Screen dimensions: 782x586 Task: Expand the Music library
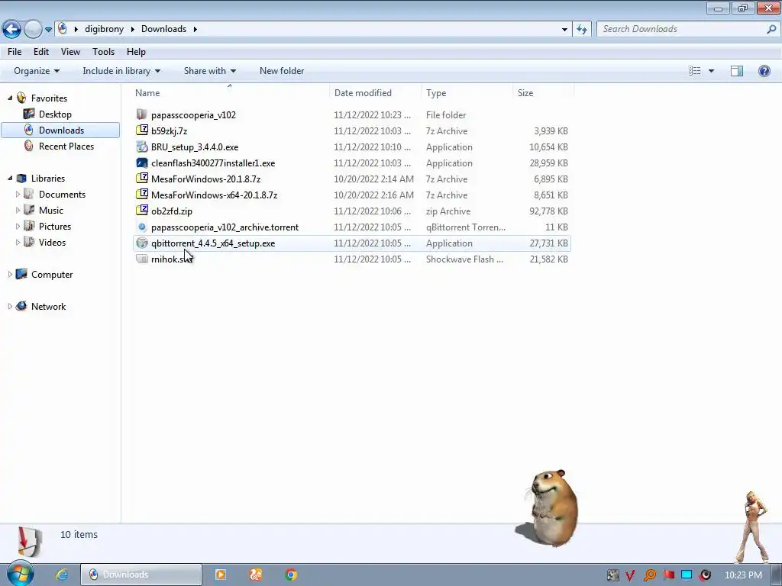click(18, 211)
